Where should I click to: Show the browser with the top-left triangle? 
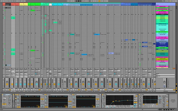[x=1, y=3]
